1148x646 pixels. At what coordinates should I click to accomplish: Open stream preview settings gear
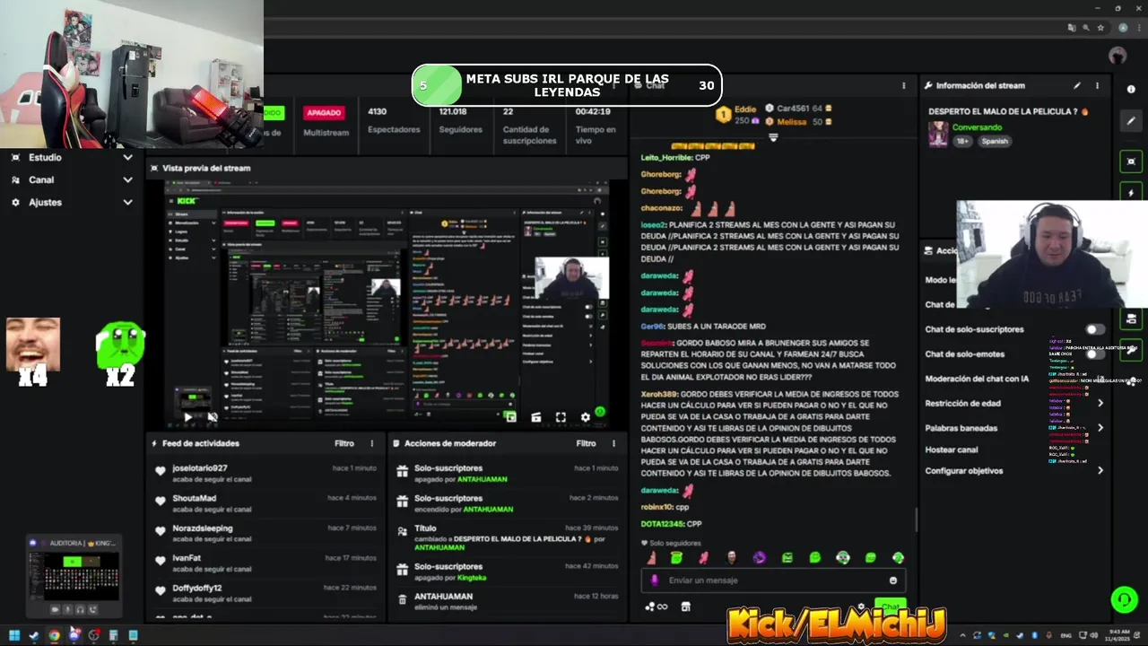pyautogui.click(x=586, y=417)
